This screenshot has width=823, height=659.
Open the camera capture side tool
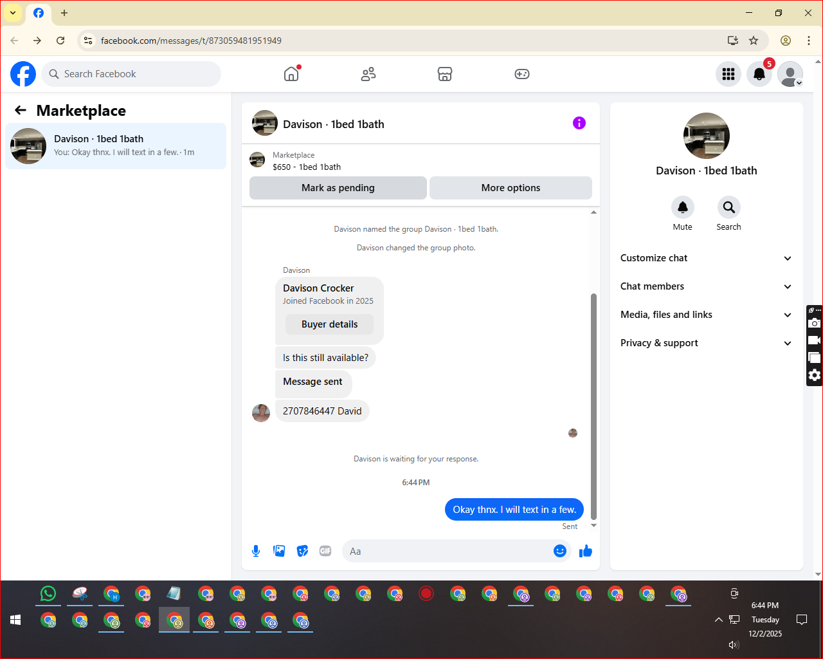pyautogui.click(x=815, y=323)
